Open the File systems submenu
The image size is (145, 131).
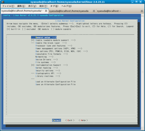pyautogui.click(x=45, y=62)
